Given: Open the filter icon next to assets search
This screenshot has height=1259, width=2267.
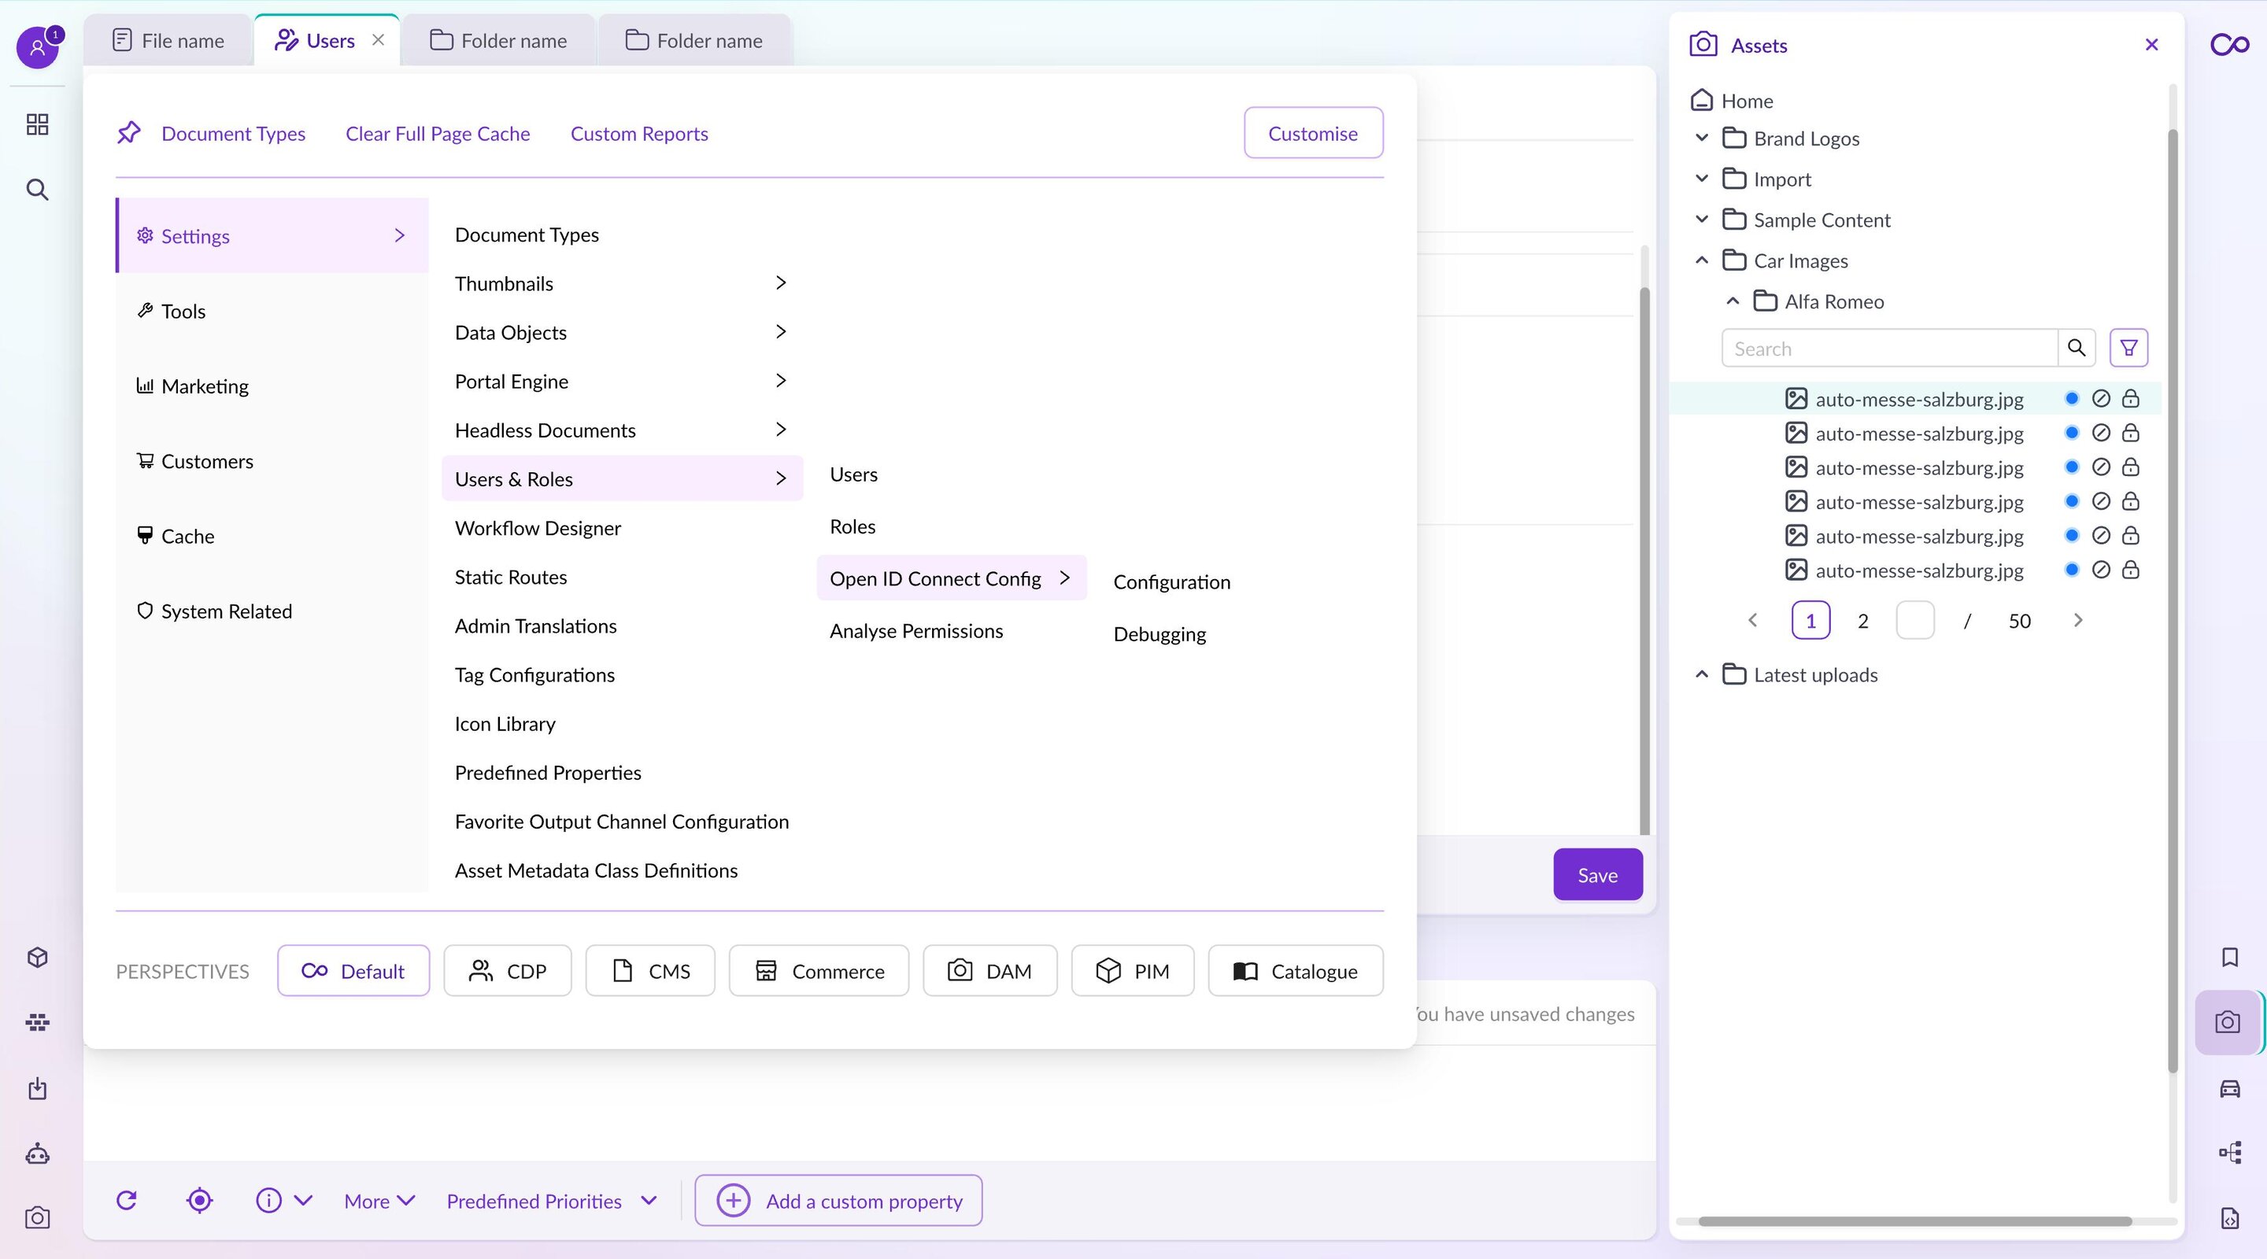Looking at the screenshot, I should pyautogui.click(x=2128, y=348).
